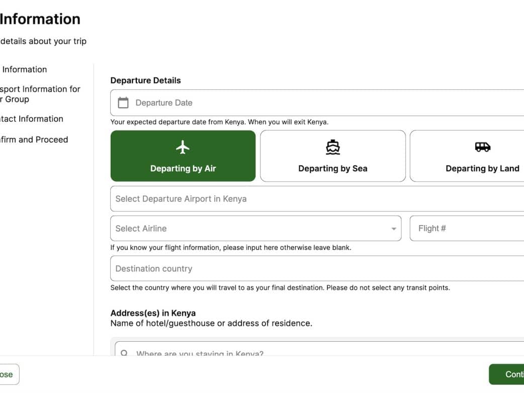Viewport: 524px width, 393px height.
Task: Click the magnifier icon in the stay search
Action: (124, 353)
